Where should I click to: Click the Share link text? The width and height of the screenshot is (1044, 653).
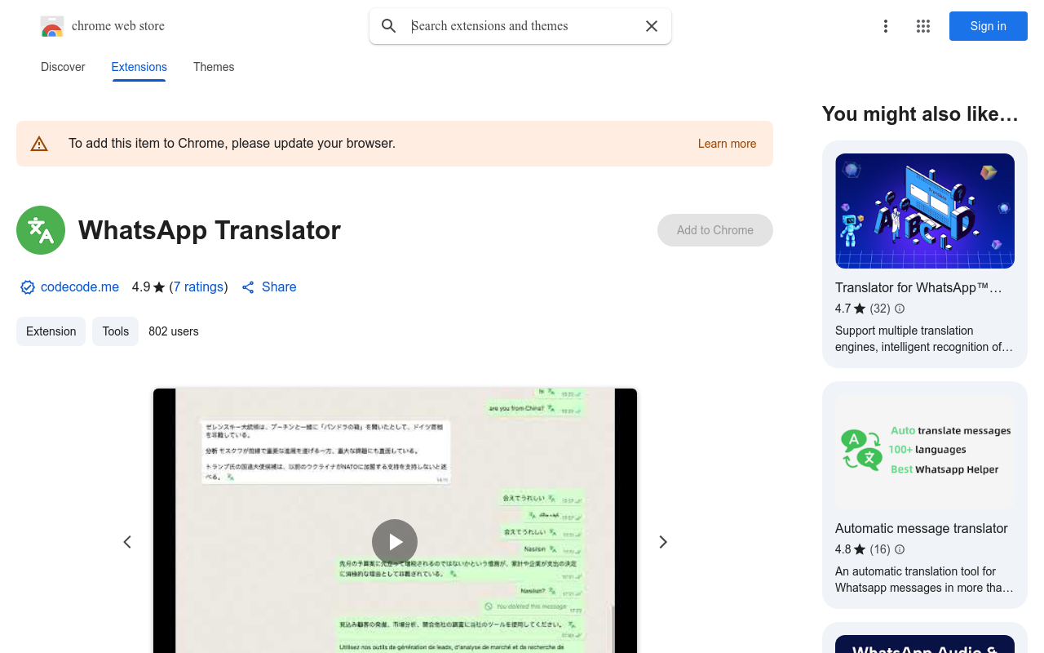(x=279, y=287)
